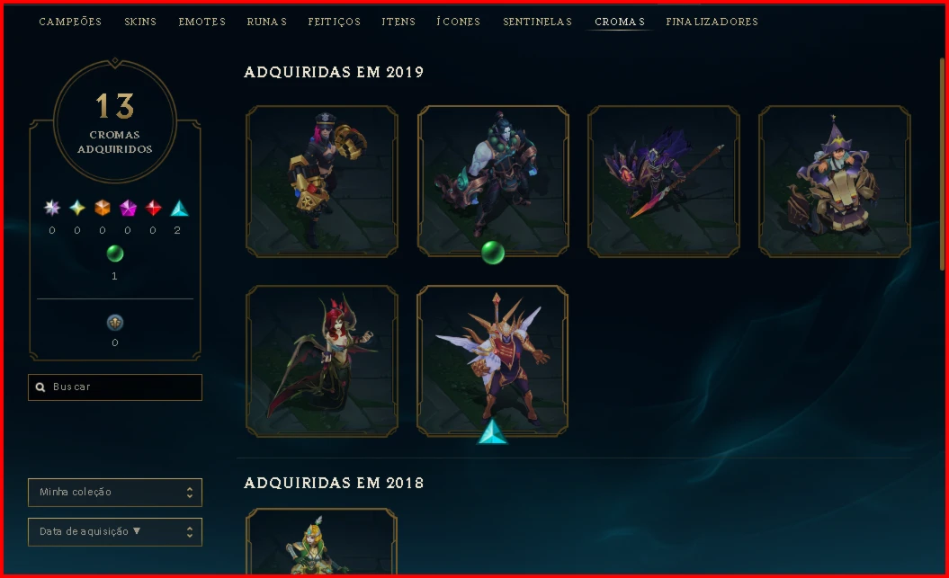949x578 pixels.
Task: Go to the Finalizadores tab
Action: (712, 22)
